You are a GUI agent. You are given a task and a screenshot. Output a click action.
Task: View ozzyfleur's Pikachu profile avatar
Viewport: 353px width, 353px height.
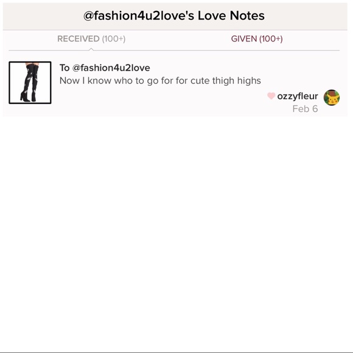point(332,97)
